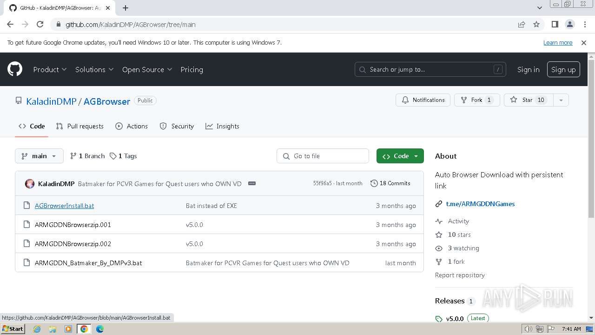View the 18 Commits history

click(x=390, y=183)
